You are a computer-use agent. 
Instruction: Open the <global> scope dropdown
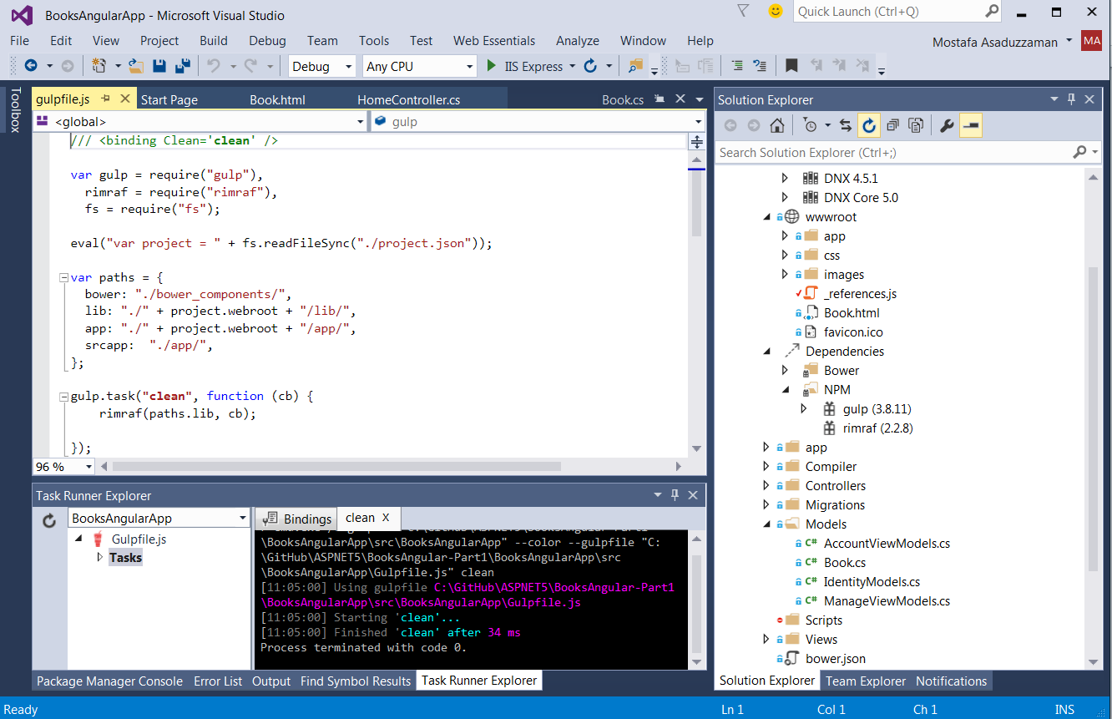pos(200,121)
